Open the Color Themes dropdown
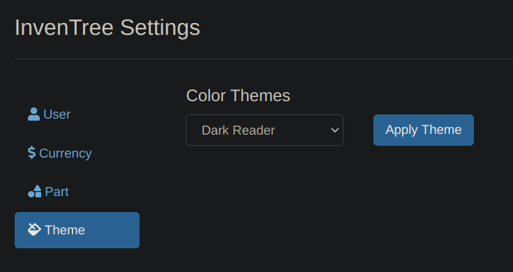The width and height of the screenshot is (513, 272). point(265,130)
